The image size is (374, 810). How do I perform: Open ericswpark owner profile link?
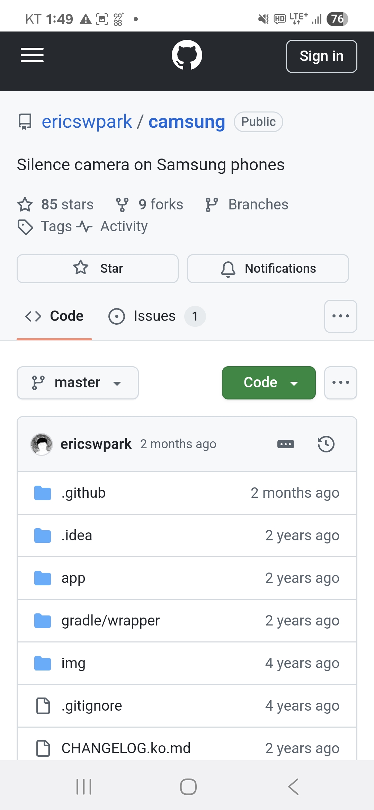(87, 121)
